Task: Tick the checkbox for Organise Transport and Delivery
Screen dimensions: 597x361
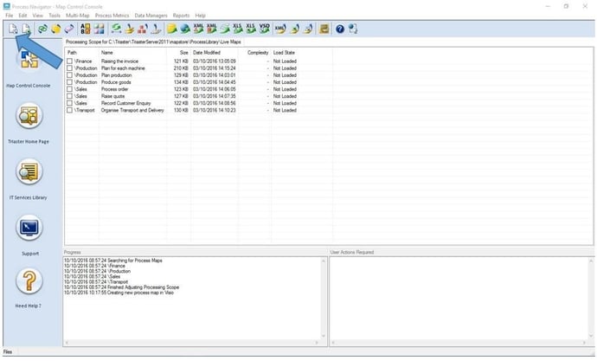Action: coord(70,111)
